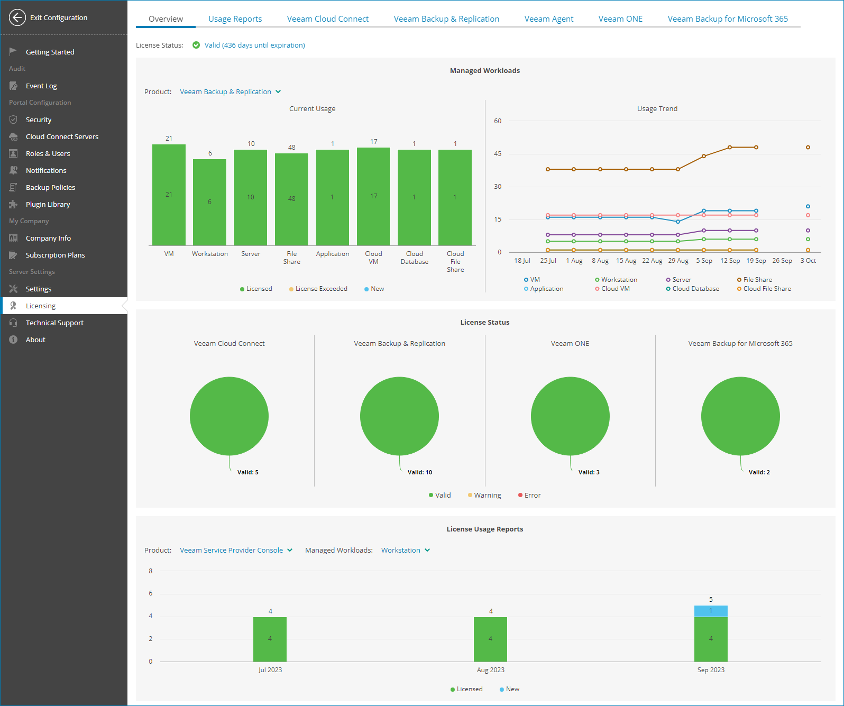Toggle Server series in Usage Trend legend
Viewport: 844px width, 706px height.
click(x=678, y=280)
